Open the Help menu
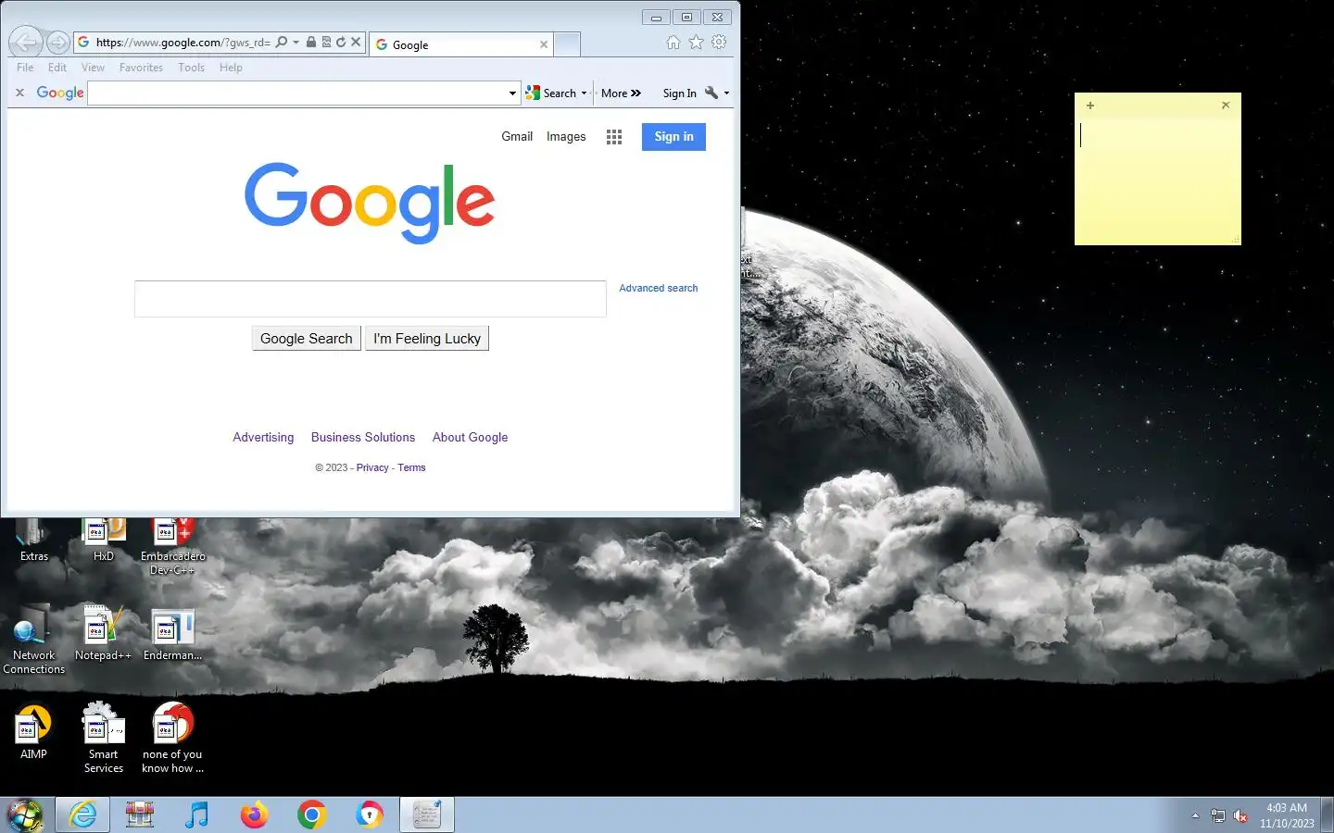This screenshot has height=833, width=1334. pos(231,68)
